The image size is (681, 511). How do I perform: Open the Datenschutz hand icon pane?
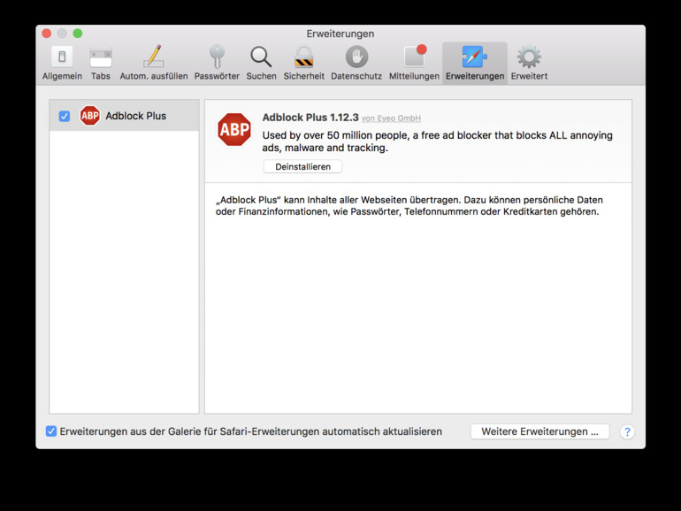(356, 63)
